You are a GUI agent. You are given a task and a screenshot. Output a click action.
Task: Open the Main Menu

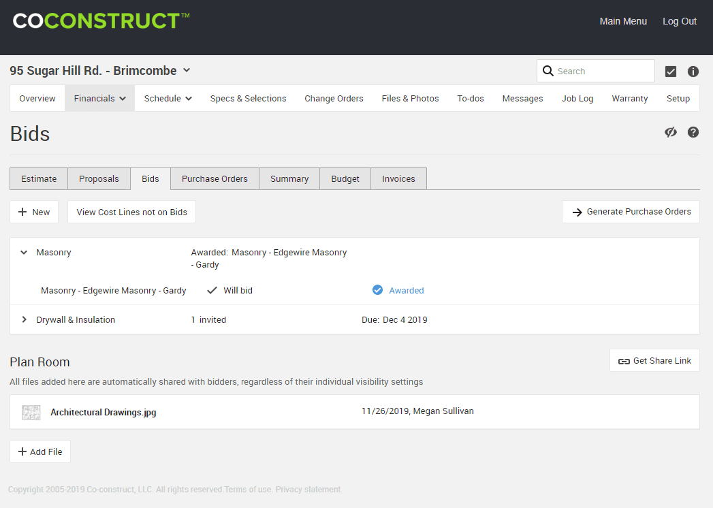pyautogui.click(x=623, y=21)
